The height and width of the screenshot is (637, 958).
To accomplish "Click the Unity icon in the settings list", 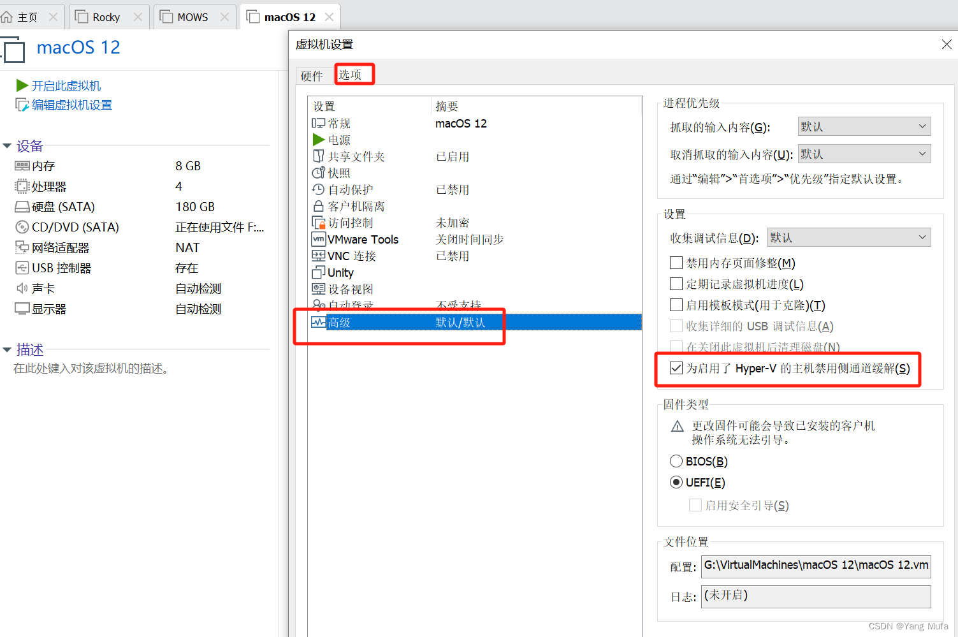I will (319, 272).
